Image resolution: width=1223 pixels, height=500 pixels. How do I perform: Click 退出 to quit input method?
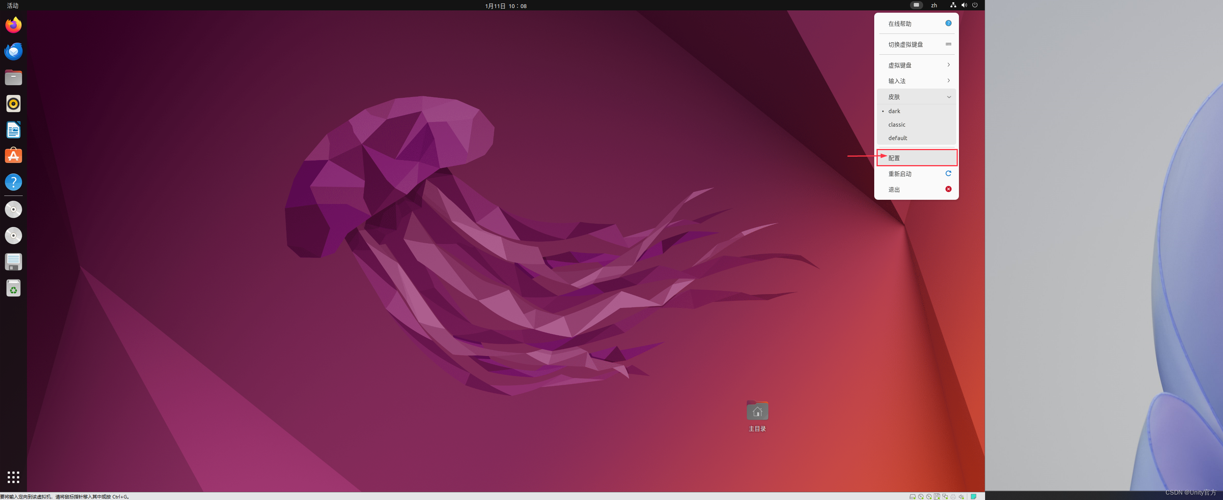point(916,189)
